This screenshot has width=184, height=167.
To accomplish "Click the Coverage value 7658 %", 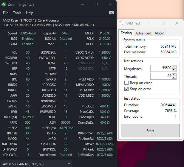I will click(171, 111).
